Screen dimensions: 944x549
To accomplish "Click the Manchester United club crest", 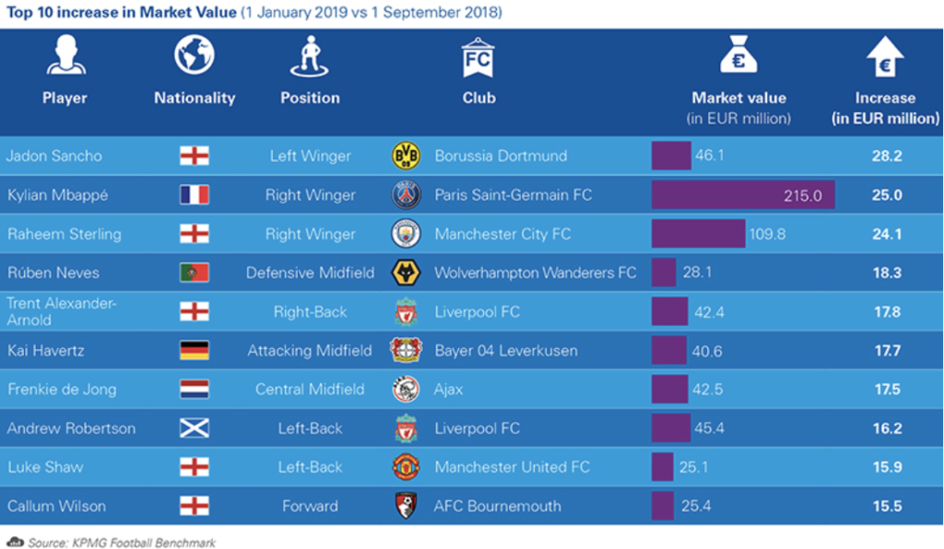I will click(x=406, y=467).
